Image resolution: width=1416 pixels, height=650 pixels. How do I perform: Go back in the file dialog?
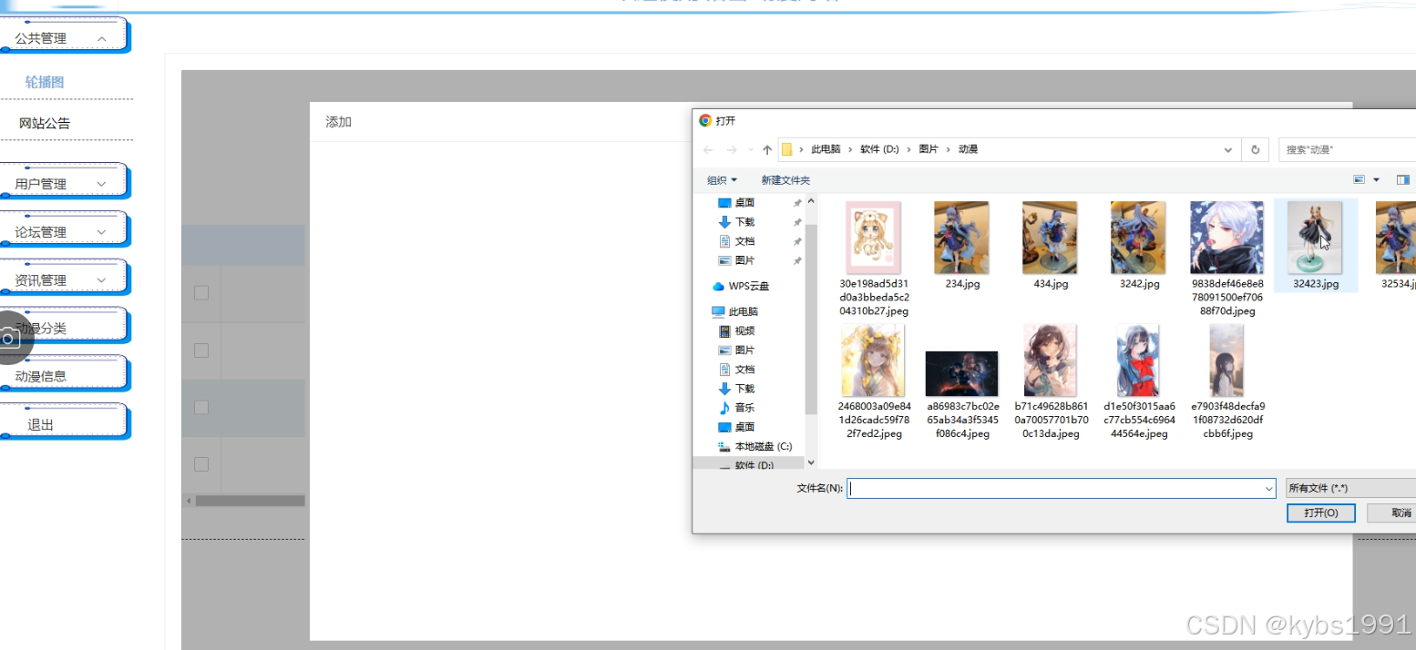pyautogui.click(x=708, y=150)
